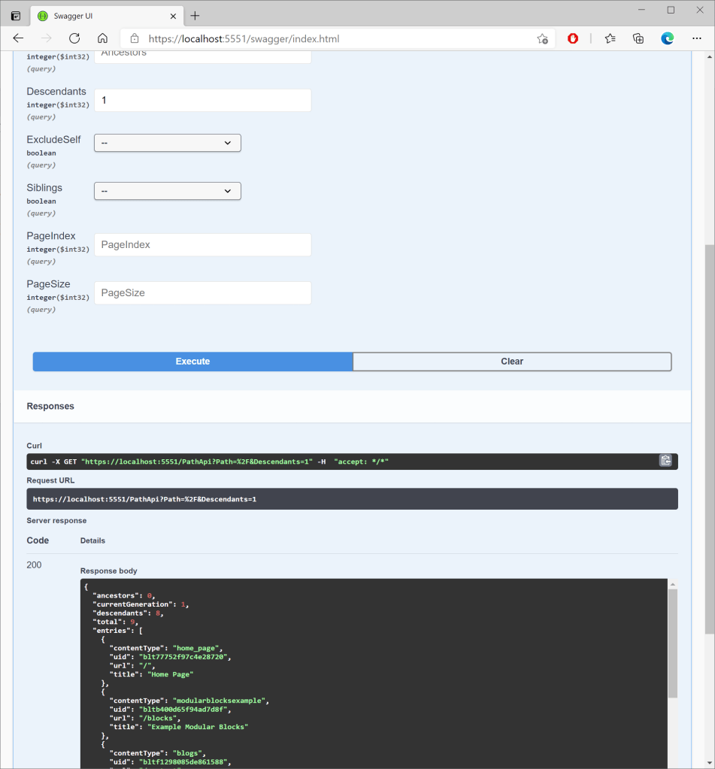Click the red ad blocker extension icon
The width and height of the screenshot is (715, 769).
click(573, 38)
